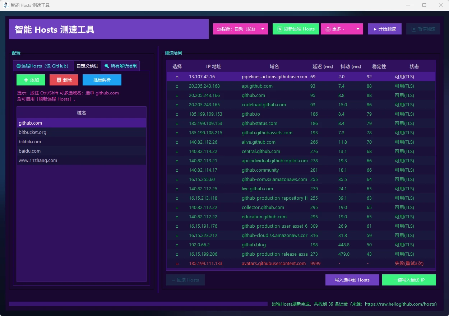Screen dimensions: 449x316
Task: Click live.github.com domain cell
Action: tap(257, 189)
